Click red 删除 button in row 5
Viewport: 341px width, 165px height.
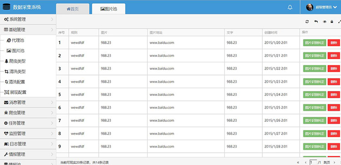click(334, 95)
